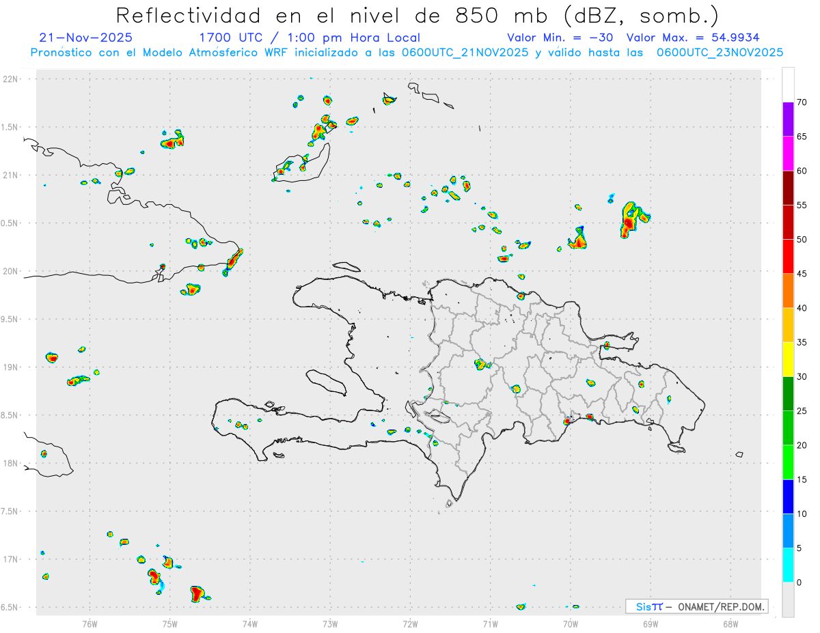The width and height of the screenshot is (820, 633).
Task: Click the magenta 60–65 dBZ colorbar segment
Action: 788,154
